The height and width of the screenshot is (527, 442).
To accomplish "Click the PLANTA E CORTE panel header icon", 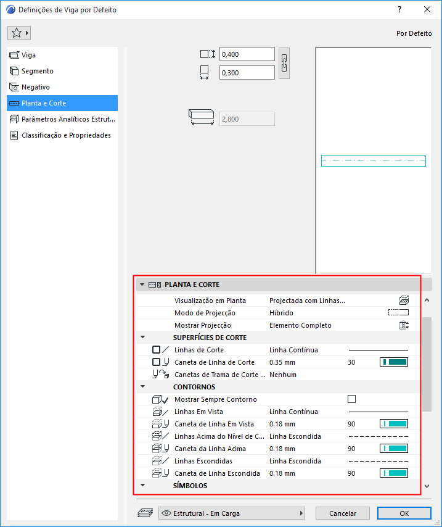I will 155,284.
